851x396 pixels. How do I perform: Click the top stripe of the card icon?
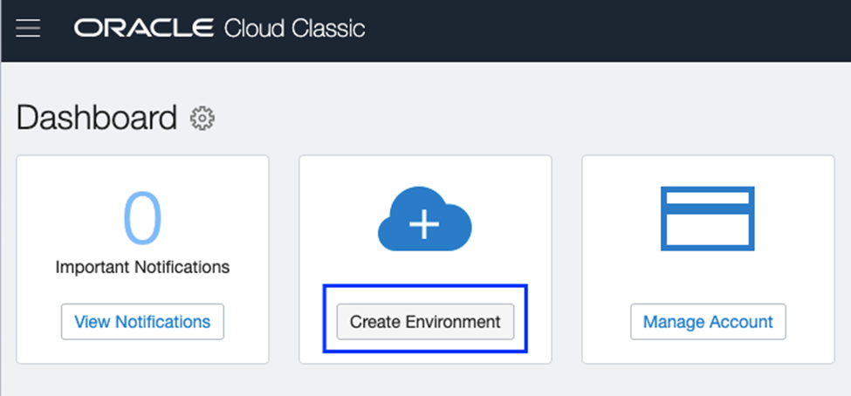708,199
